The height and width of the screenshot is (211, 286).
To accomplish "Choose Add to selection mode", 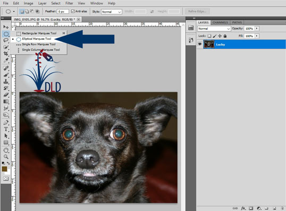I will [x=27, y=12].
